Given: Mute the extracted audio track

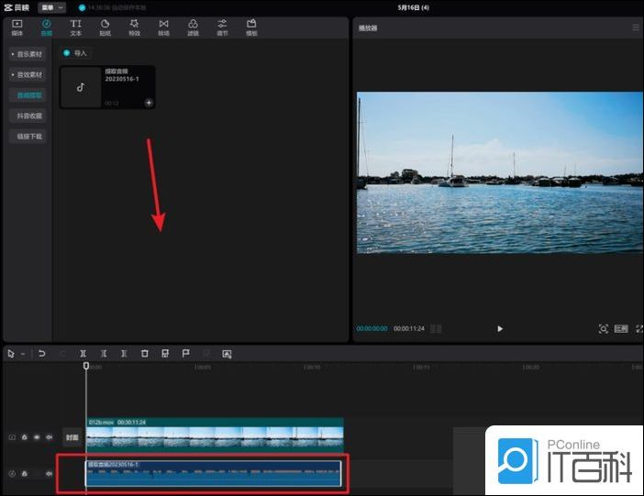Looking at the screenshot, I should point(49,473).
